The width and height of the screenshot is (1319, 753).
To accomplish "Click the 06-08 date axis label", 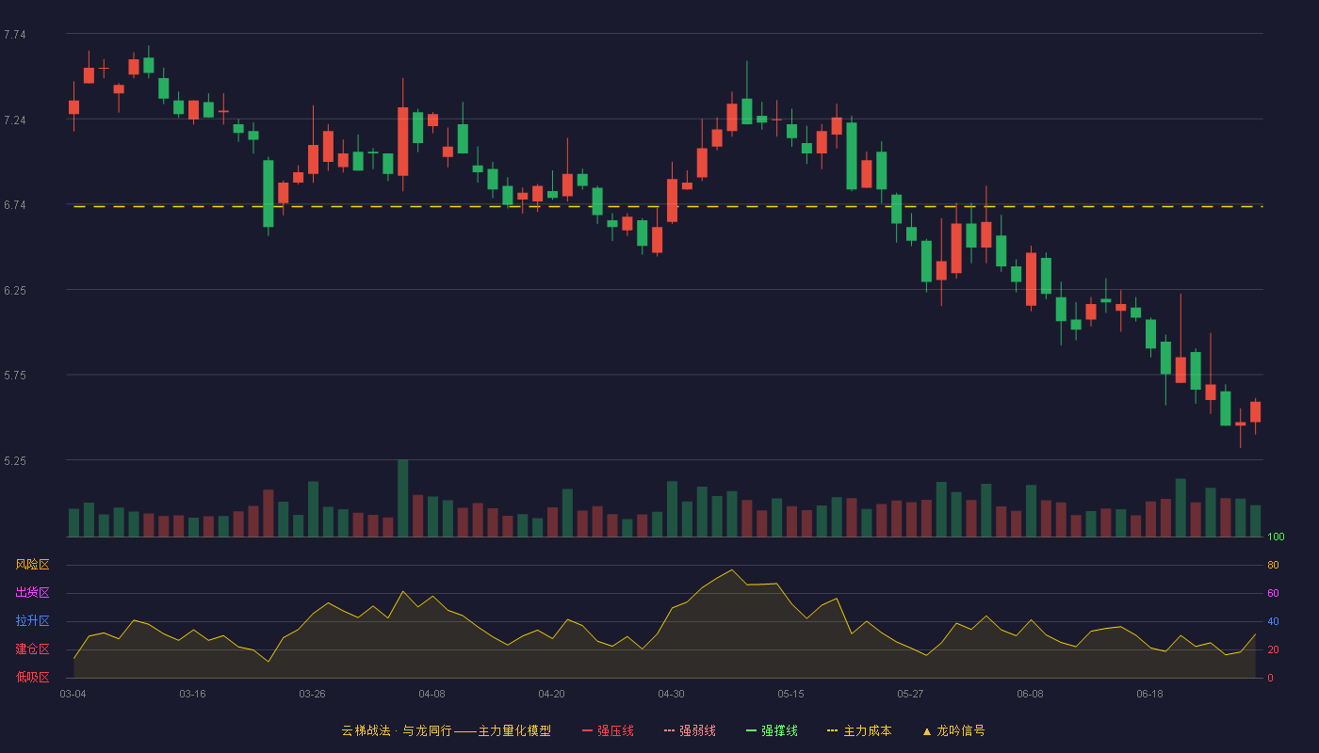I will 1030,694.
